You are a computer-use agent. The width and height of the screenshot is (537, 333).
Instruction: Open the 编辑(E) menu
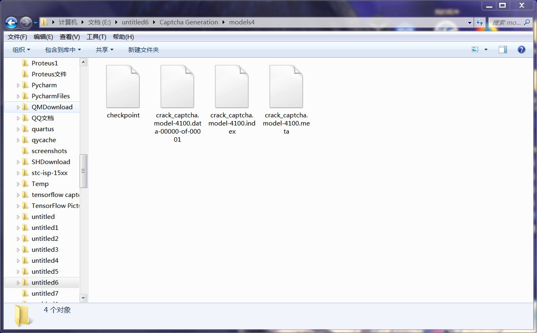[43, 37]
